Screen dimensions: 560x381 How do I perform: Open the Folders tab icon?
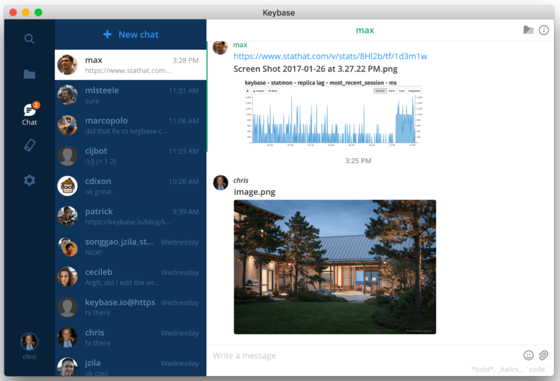pos(29,74)
